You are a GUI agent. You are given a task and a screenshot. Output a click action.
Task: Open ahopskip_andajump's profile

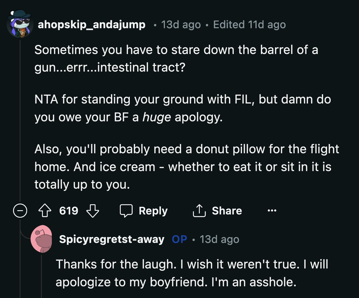[x=92, y=24]
